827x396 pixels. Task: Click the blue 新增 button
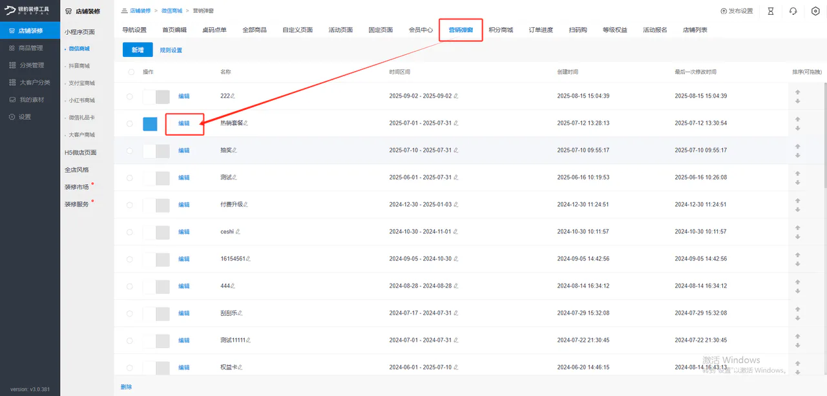[x=138, y=50]
